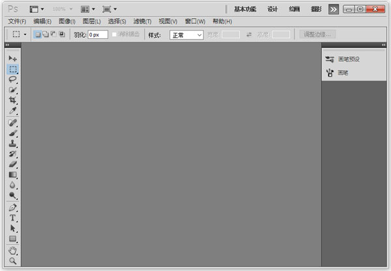Select the Crop tool

tap(12, 100)
